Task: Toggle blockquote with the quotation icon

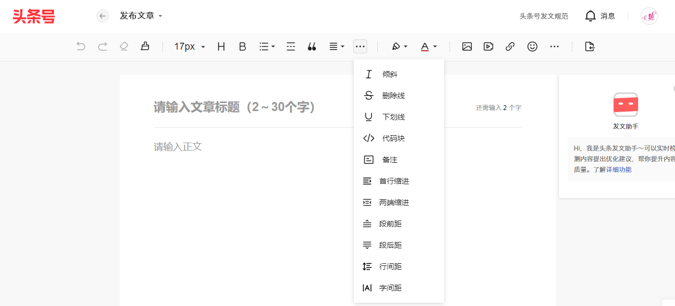Action: [x=312, y=46]
